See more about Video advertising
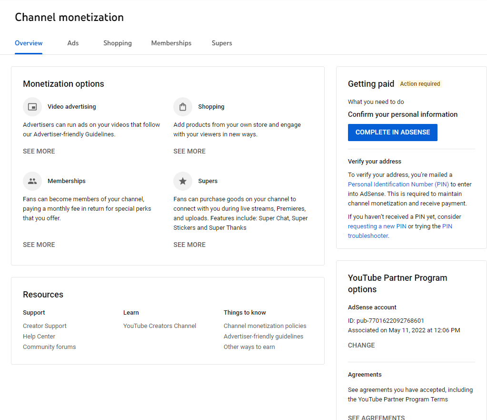487x420 pixels. [39, 151]
